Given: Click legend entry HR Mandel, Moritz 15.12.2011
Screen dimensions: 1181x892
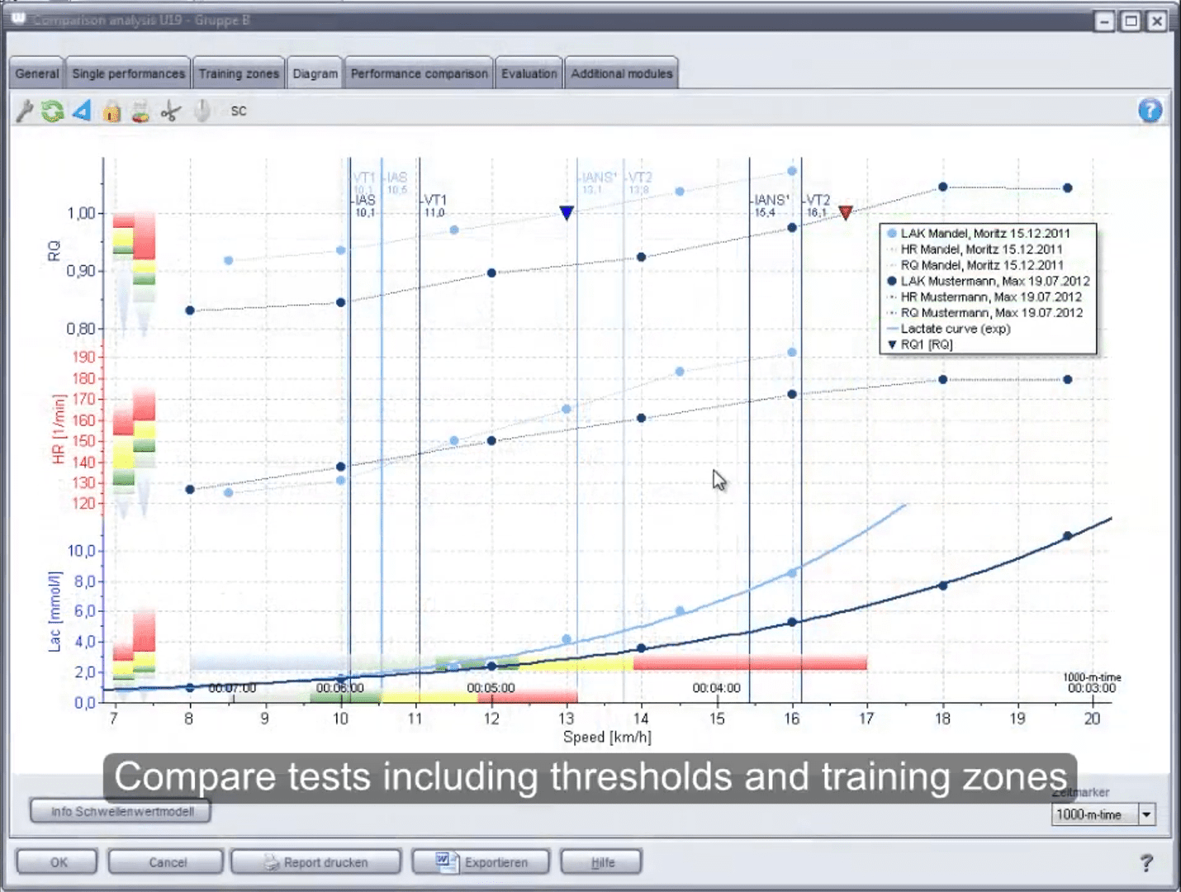Looking at the screenshot, I should click(x=975, y=249).
